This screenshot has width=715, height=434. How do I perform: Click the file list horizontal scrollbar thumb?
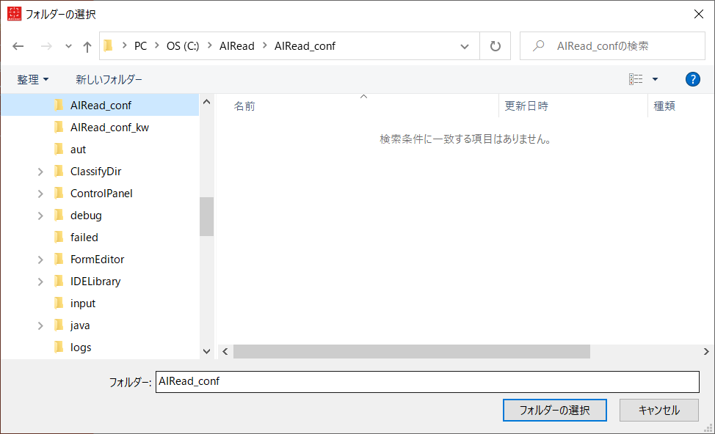[412, 352]
